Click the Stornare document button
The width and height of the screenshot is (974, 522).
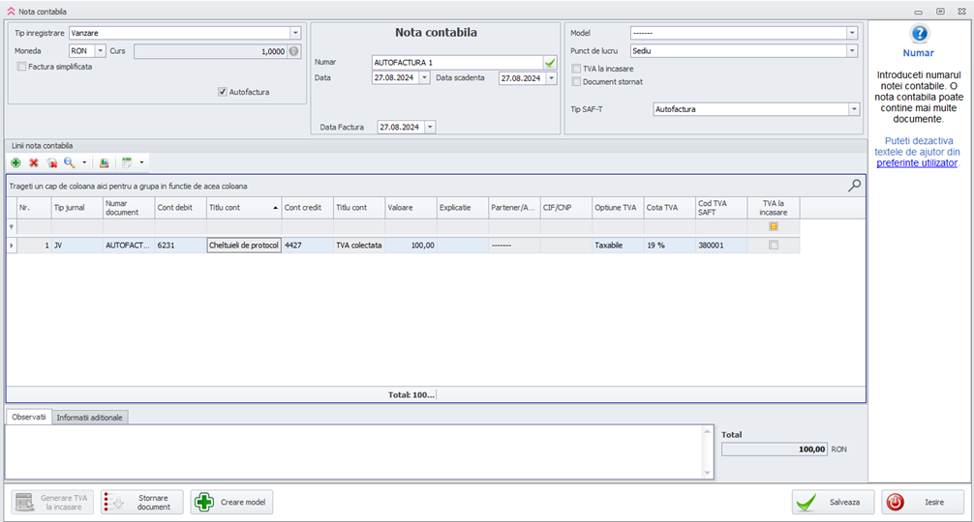(x=141, y=502)
